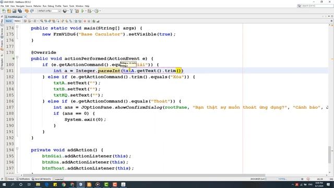
Task: Open the dropdown arrow beside the globe icon
Action: click(67, 11)
